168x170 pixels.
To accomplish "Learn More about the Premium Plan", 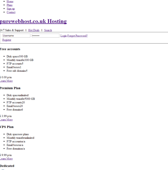I will (x=6, y=120).
